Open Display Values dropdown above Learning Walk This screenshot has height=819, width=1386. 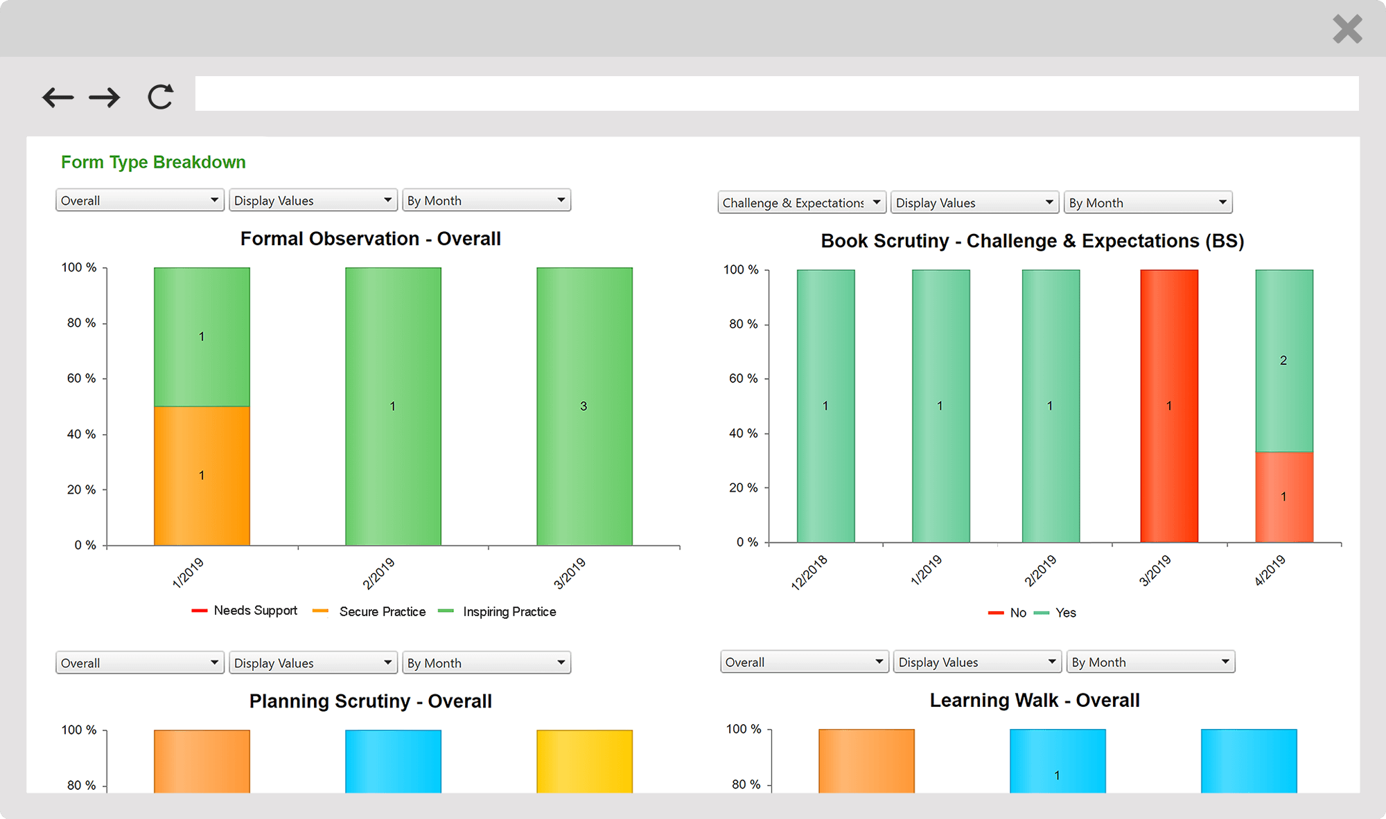tap(978, 662)
